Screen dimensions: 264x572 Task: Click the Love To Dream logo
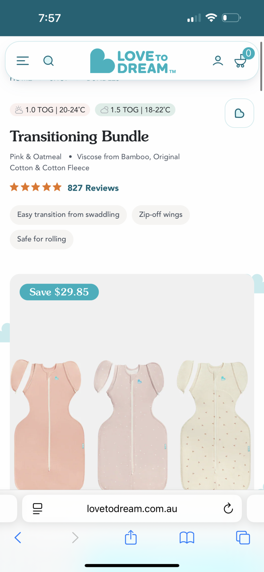(132, 61)
